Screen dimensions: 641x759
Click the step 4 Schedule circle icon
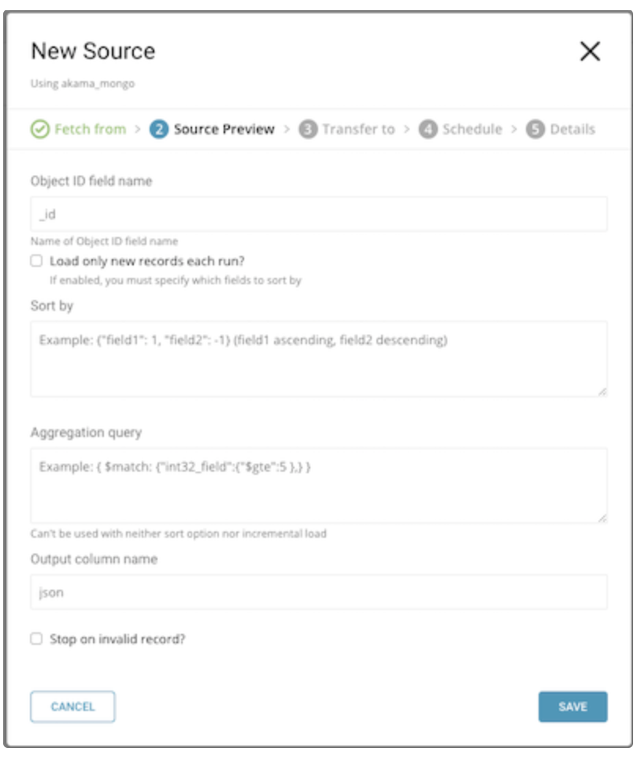(428, 129)
